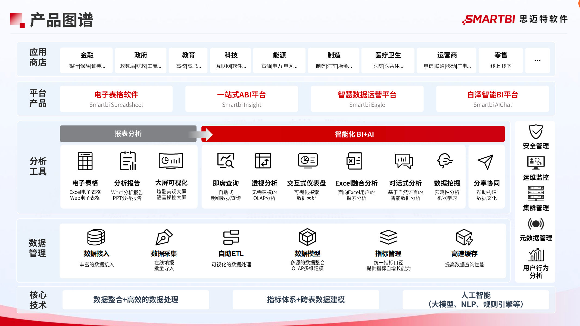Screen dimensions: 580x326
Task: Open the 即席查询 search-chart icon
Action: (226, 161)
